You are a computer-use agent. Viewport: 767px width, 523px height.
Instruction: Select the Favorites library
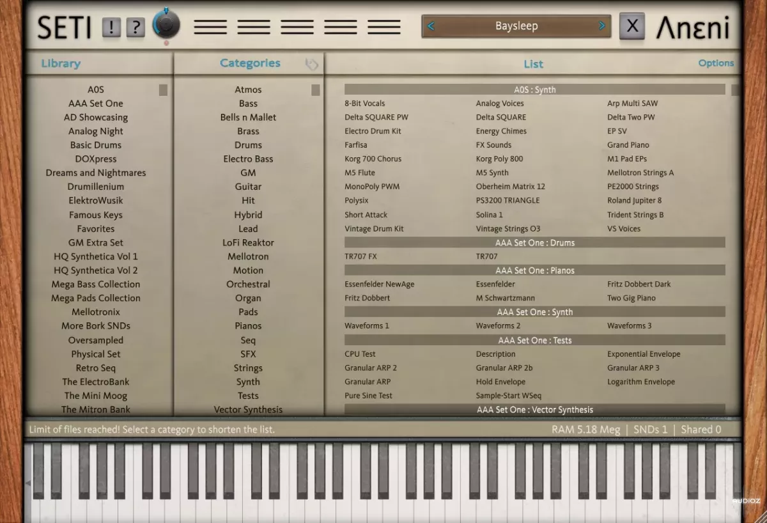click(x=96, y=229)
